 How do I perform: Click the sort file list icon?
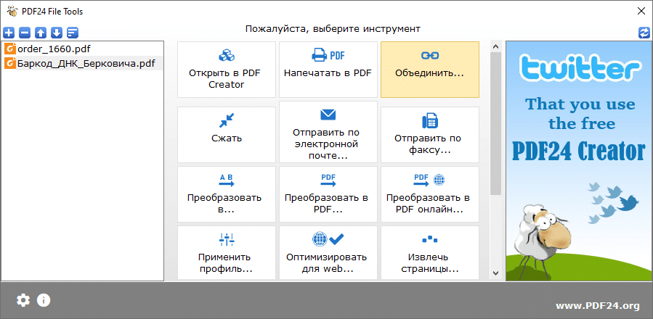[x=73, y=33]
